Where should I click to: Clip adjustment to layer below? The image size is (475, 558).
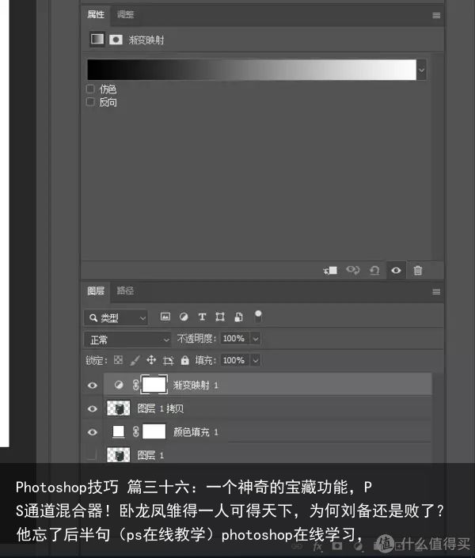[330, 271]
